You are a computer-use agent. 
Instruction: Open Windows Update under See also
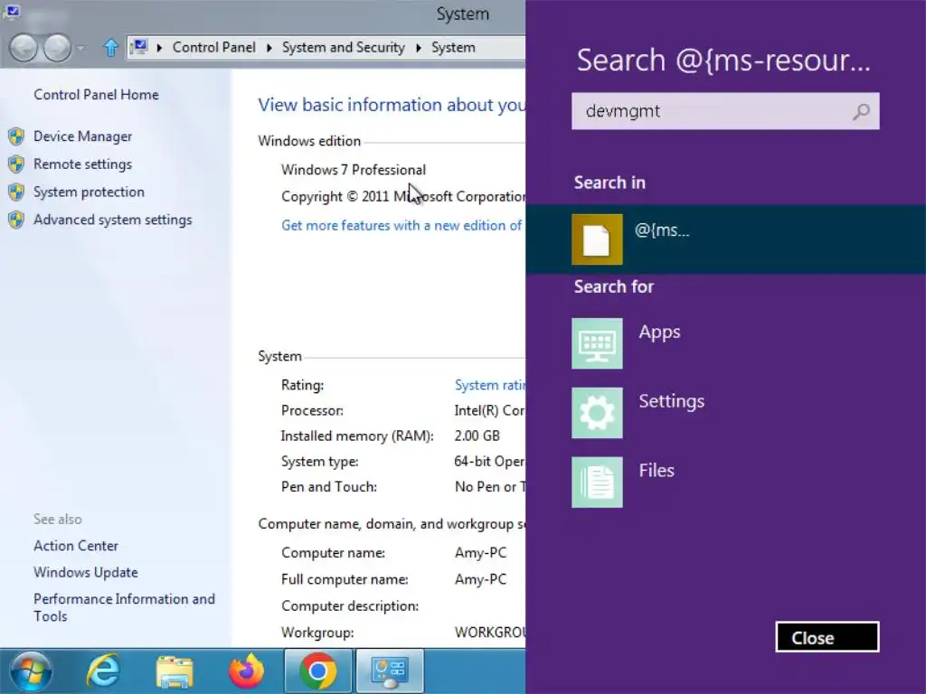(86, 572)
